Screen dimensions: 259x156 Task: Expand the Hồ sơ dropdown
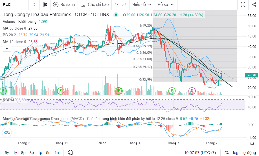pos(166,5)
